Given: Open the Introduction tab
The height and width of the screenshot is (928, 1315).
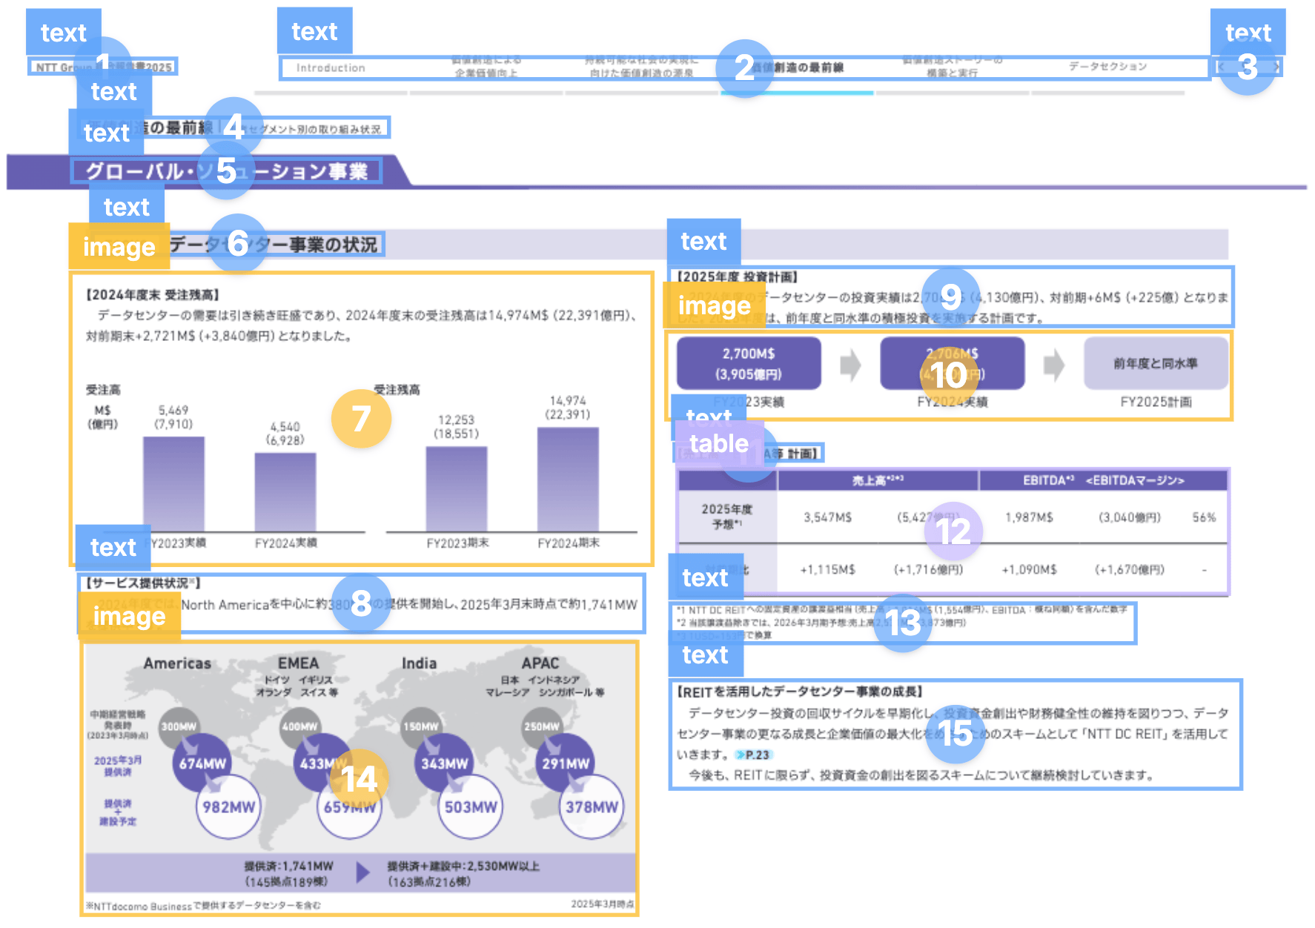Looking at the screenshot, I should (331, 67).
